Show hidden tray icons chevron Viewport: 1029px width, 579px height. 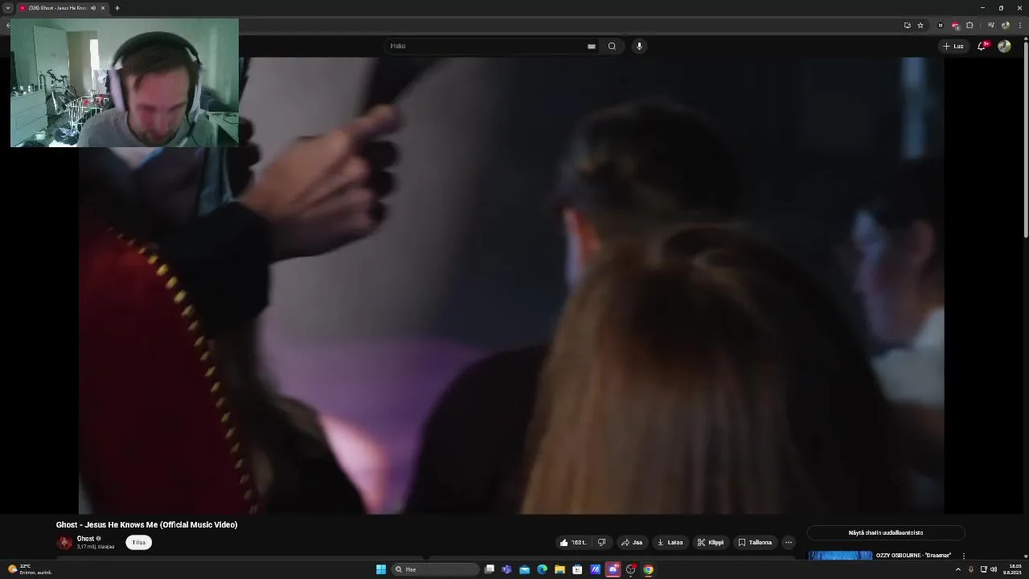click(x=957, y=569)
